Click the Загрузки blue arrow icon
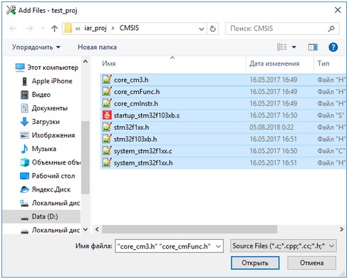This screenshot has height=279, width=349. click(24, 122)
